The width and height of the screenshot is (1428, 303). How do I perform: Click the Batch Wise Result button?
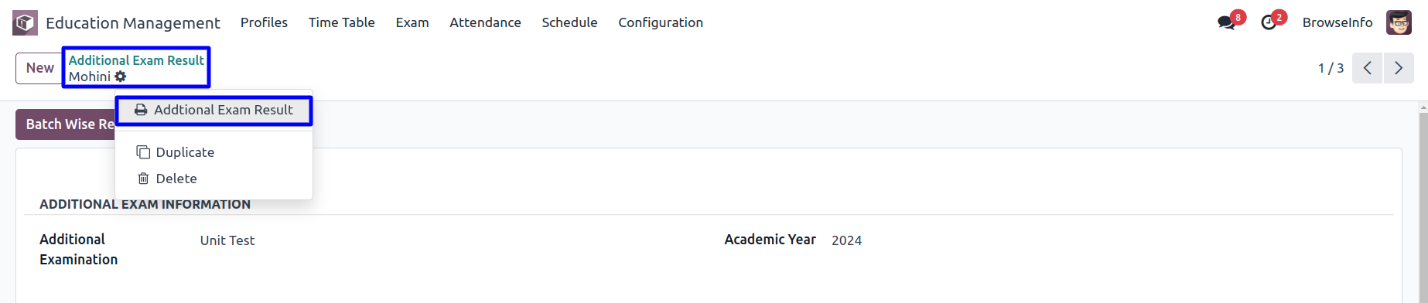point(66,124)
